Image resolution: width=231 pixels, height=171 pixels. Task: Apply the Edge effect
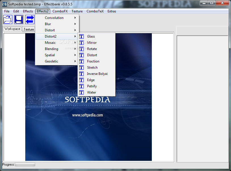pos(96,80)
